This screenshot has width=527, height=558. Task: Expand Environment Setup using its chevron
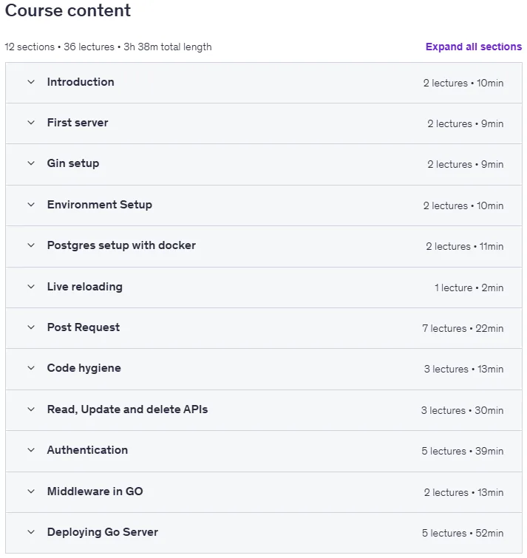[31, 205]
